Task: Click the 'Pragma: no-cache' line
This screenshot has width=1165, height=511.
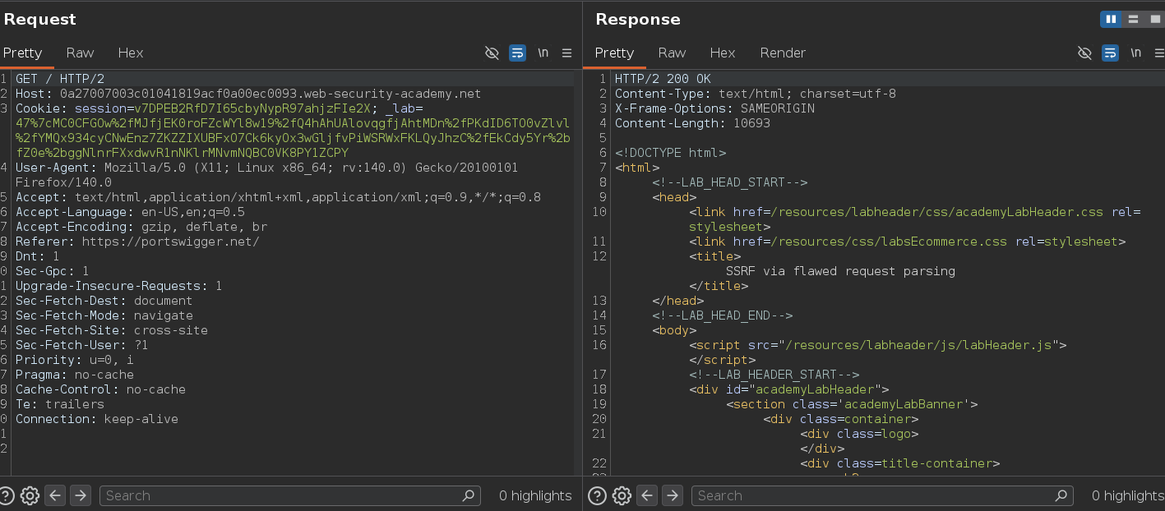Action: (x=75, y=375)
